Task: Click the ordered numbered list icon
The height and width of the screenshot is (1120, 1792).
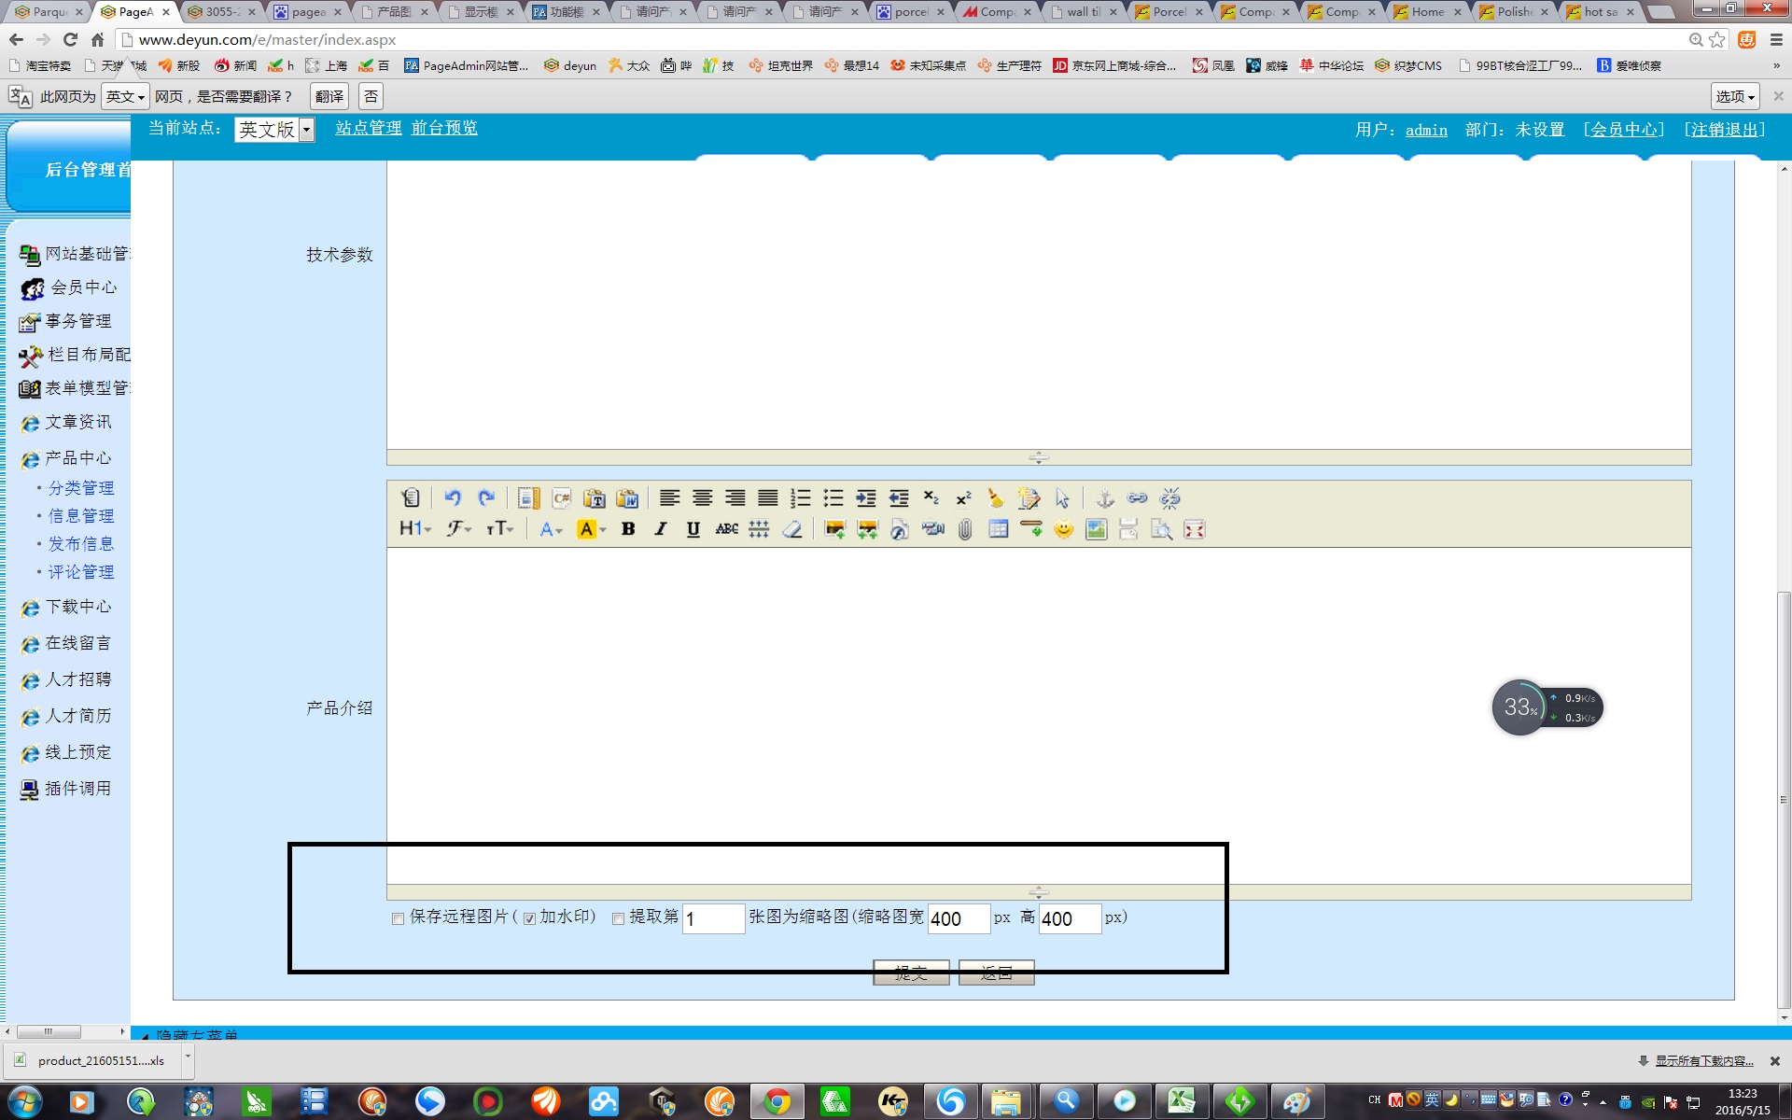Action: click(x=801, y=498)
